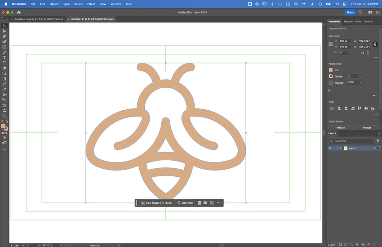This screenshot has width=382, height=247.
Task: Select the Type tool
Action: 4,58
